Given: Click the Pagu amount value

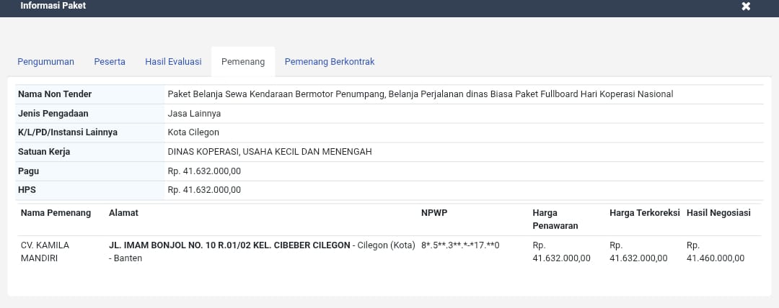Looking at the screenshot, I should pyautogui.click(x=204, y=171).
